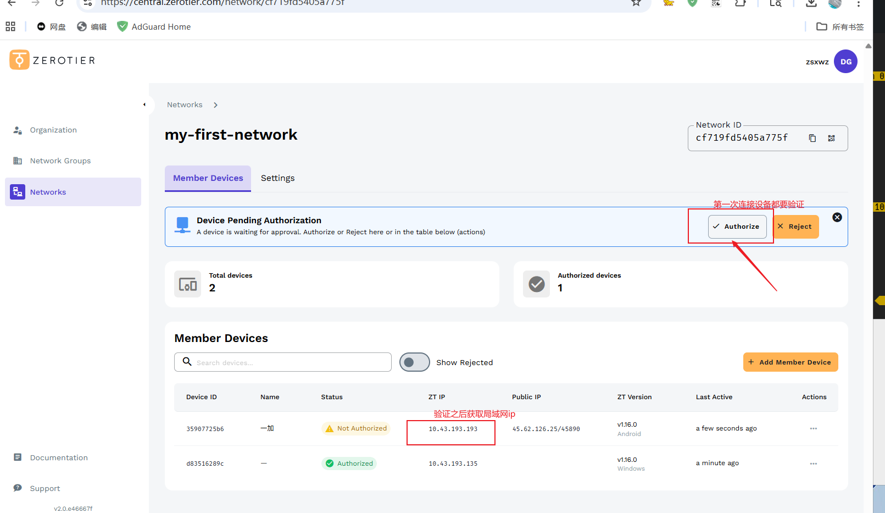885x513 pixels.
Task: Show the Network ID QR code
Action: 831,138
